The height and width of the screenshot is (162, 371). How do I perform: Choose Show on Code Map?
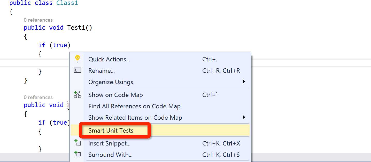coord(115,95)
